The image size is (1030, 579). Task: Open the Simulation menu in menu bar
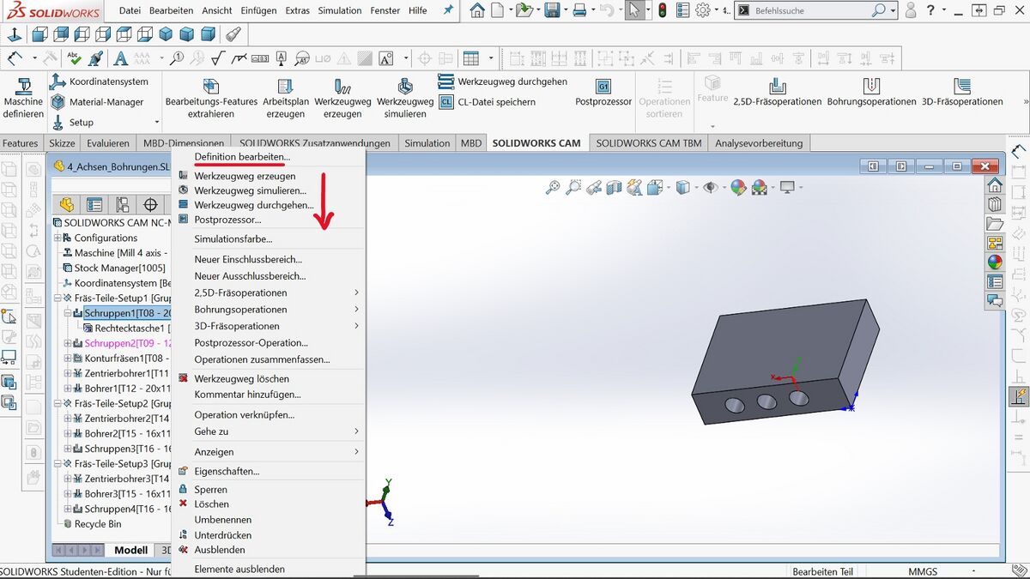(340, 10)
